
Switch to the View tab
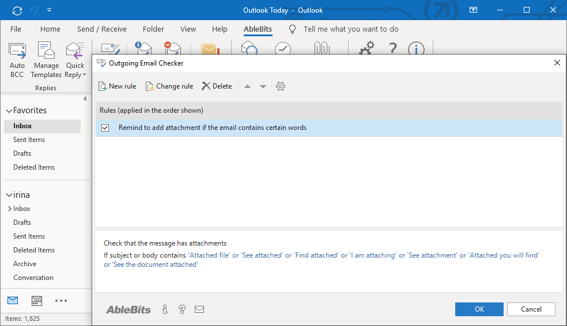tap(188, 29)
